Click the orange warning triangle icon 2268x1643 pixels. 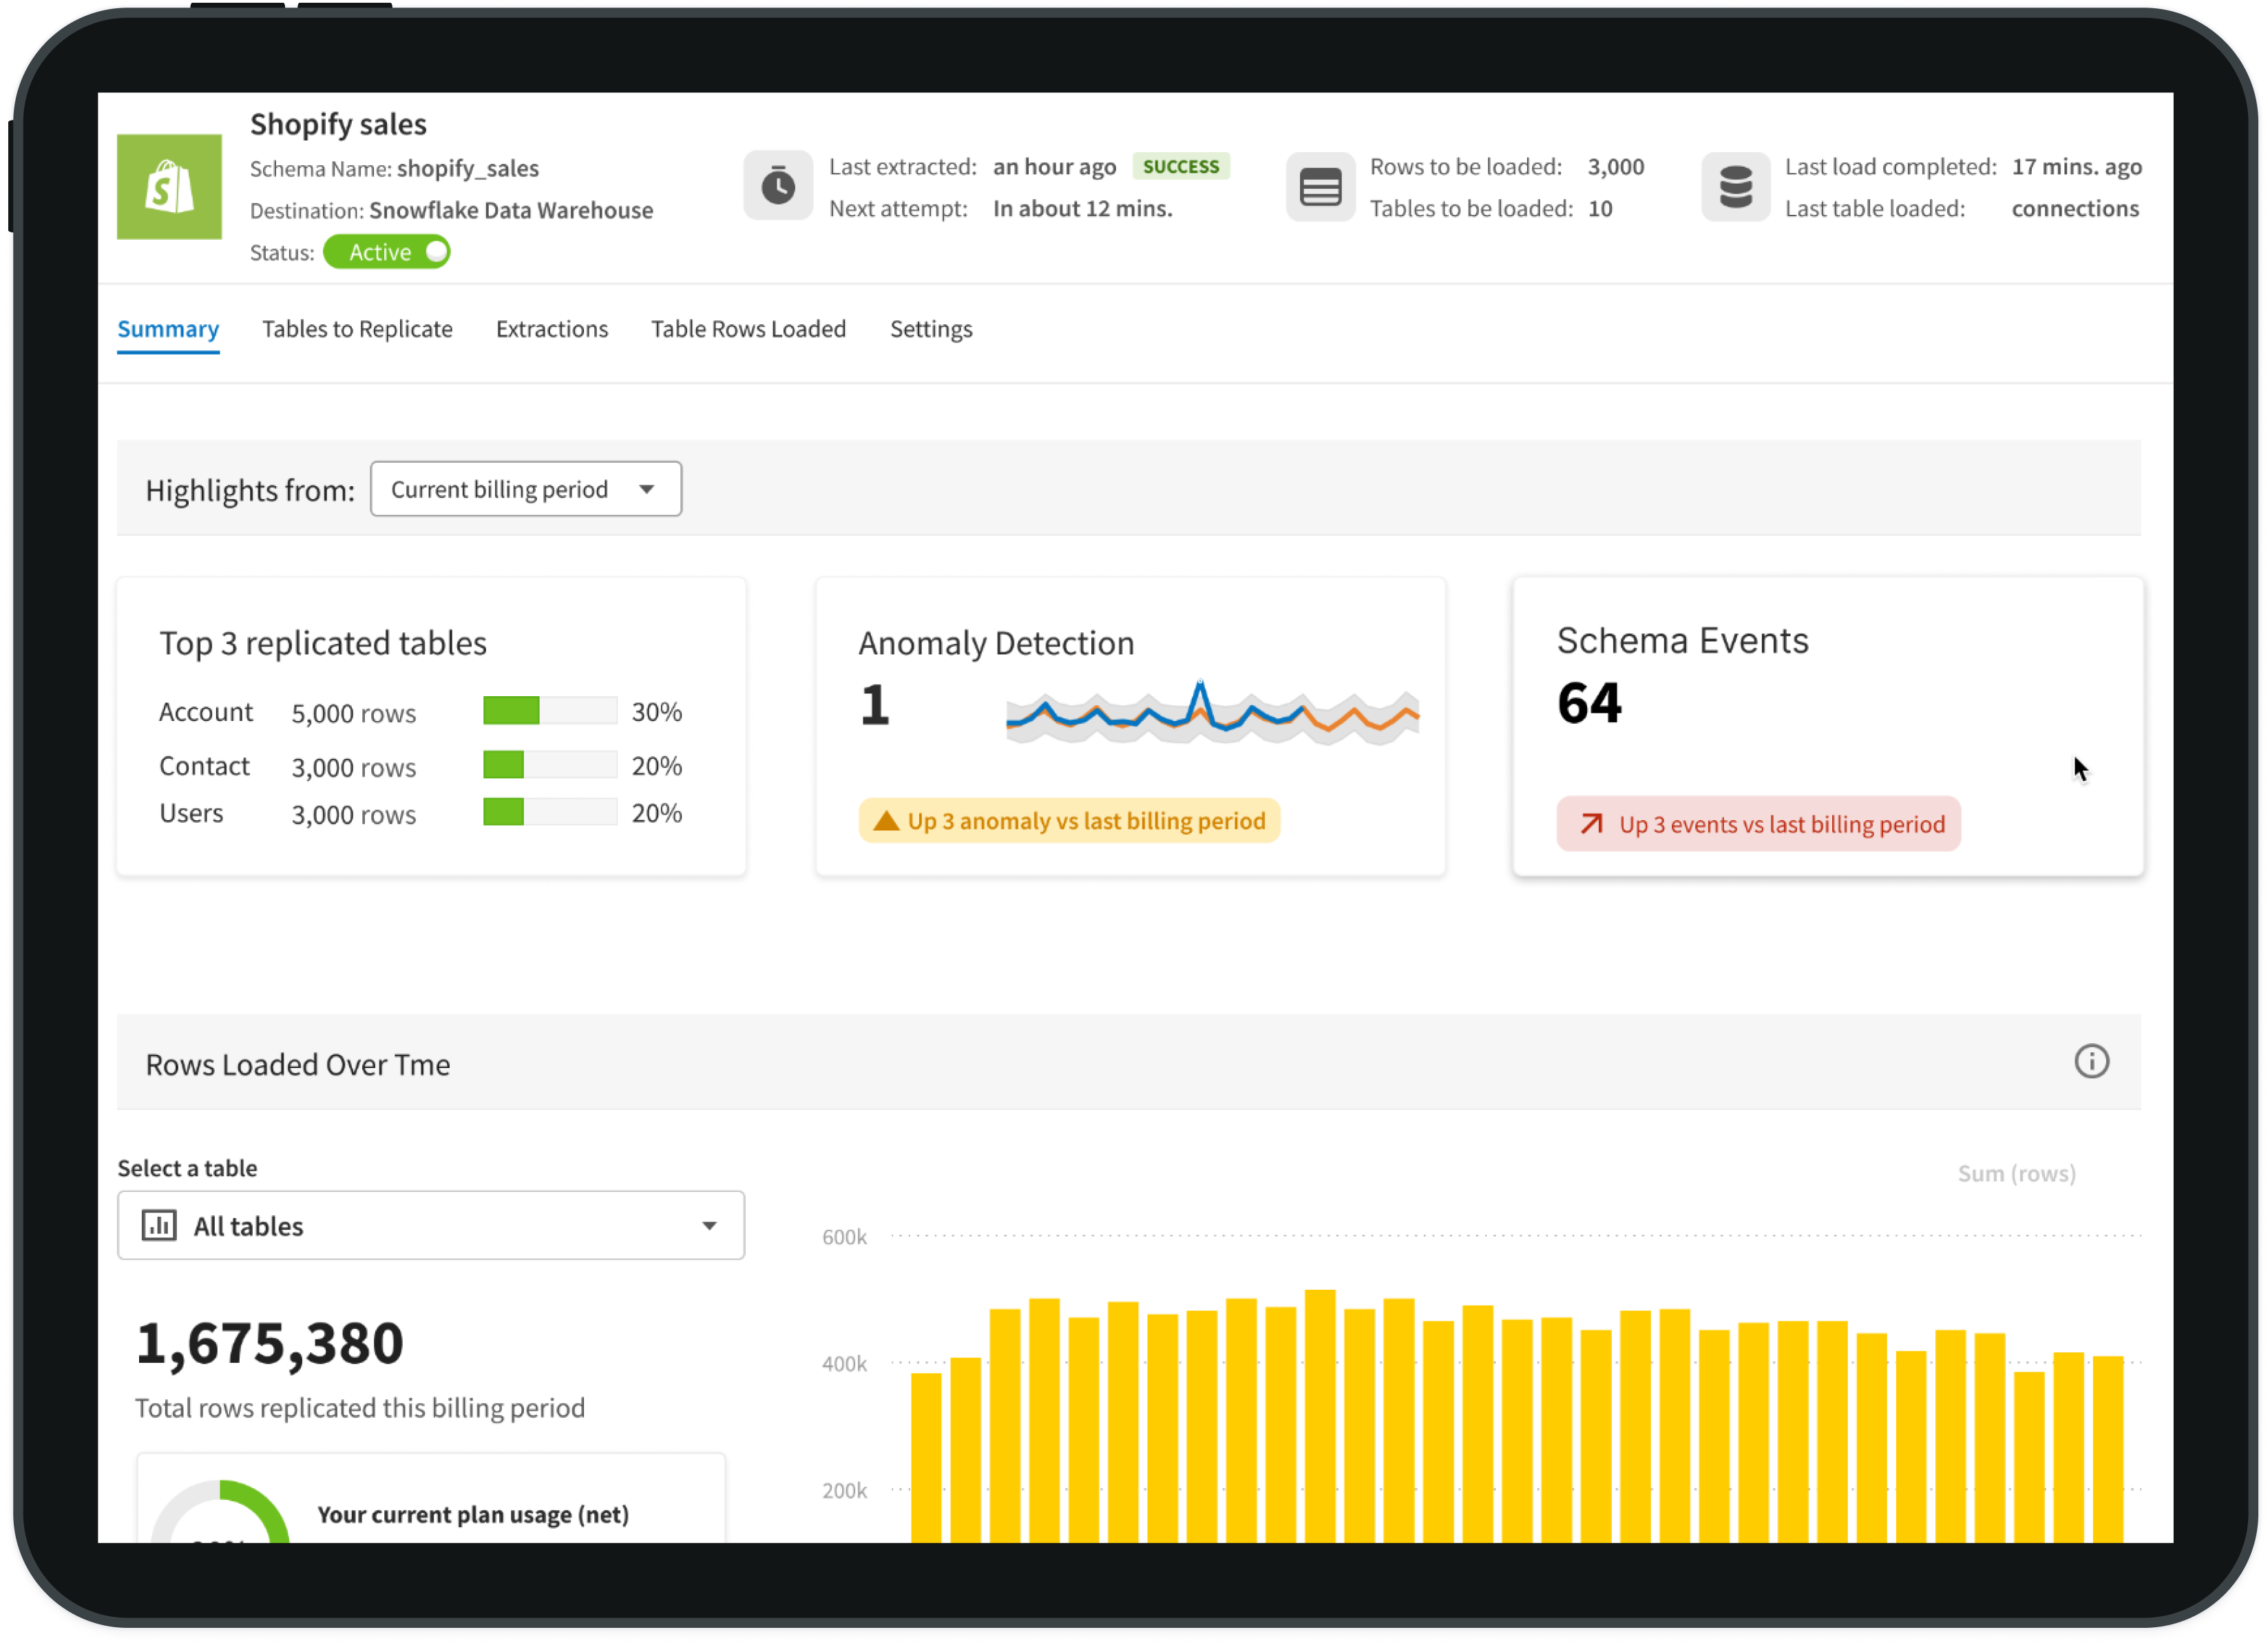tap(886, 821)
